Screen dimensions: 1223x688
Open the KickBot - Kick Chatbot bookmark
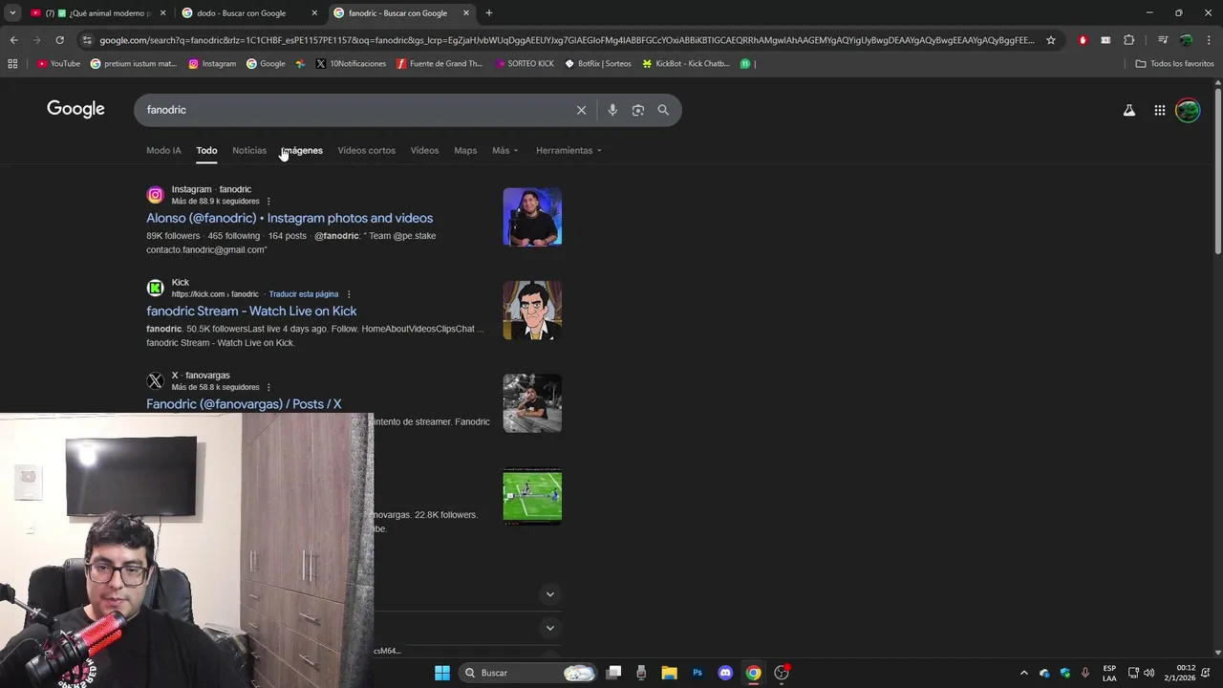tap(686, 64)
